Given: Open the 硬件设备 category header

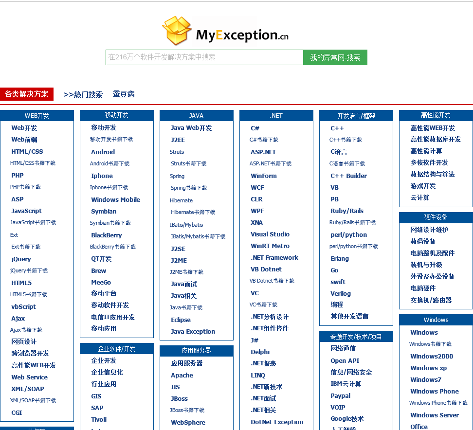Looking at the screenshot, I should click(x=436, y=217).
